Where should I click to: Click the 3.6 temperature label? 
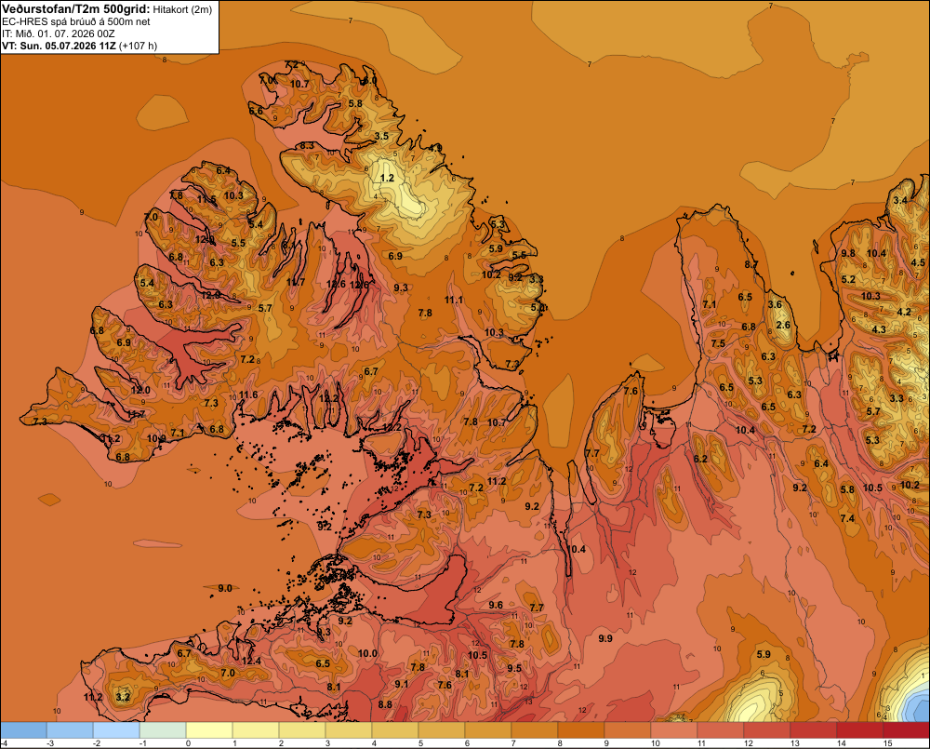click(x=776, y=304)
